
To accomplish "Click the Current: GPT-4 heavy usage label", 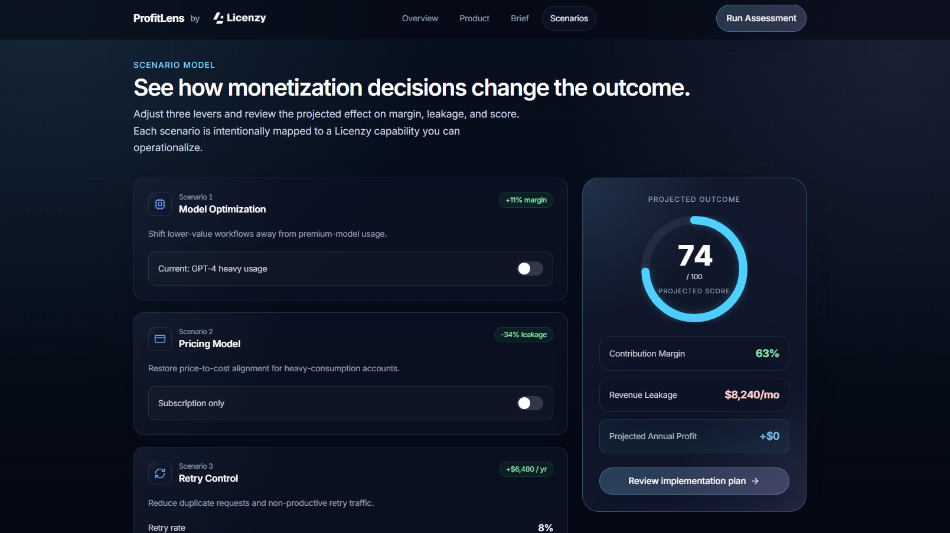I will click(213, 269).
